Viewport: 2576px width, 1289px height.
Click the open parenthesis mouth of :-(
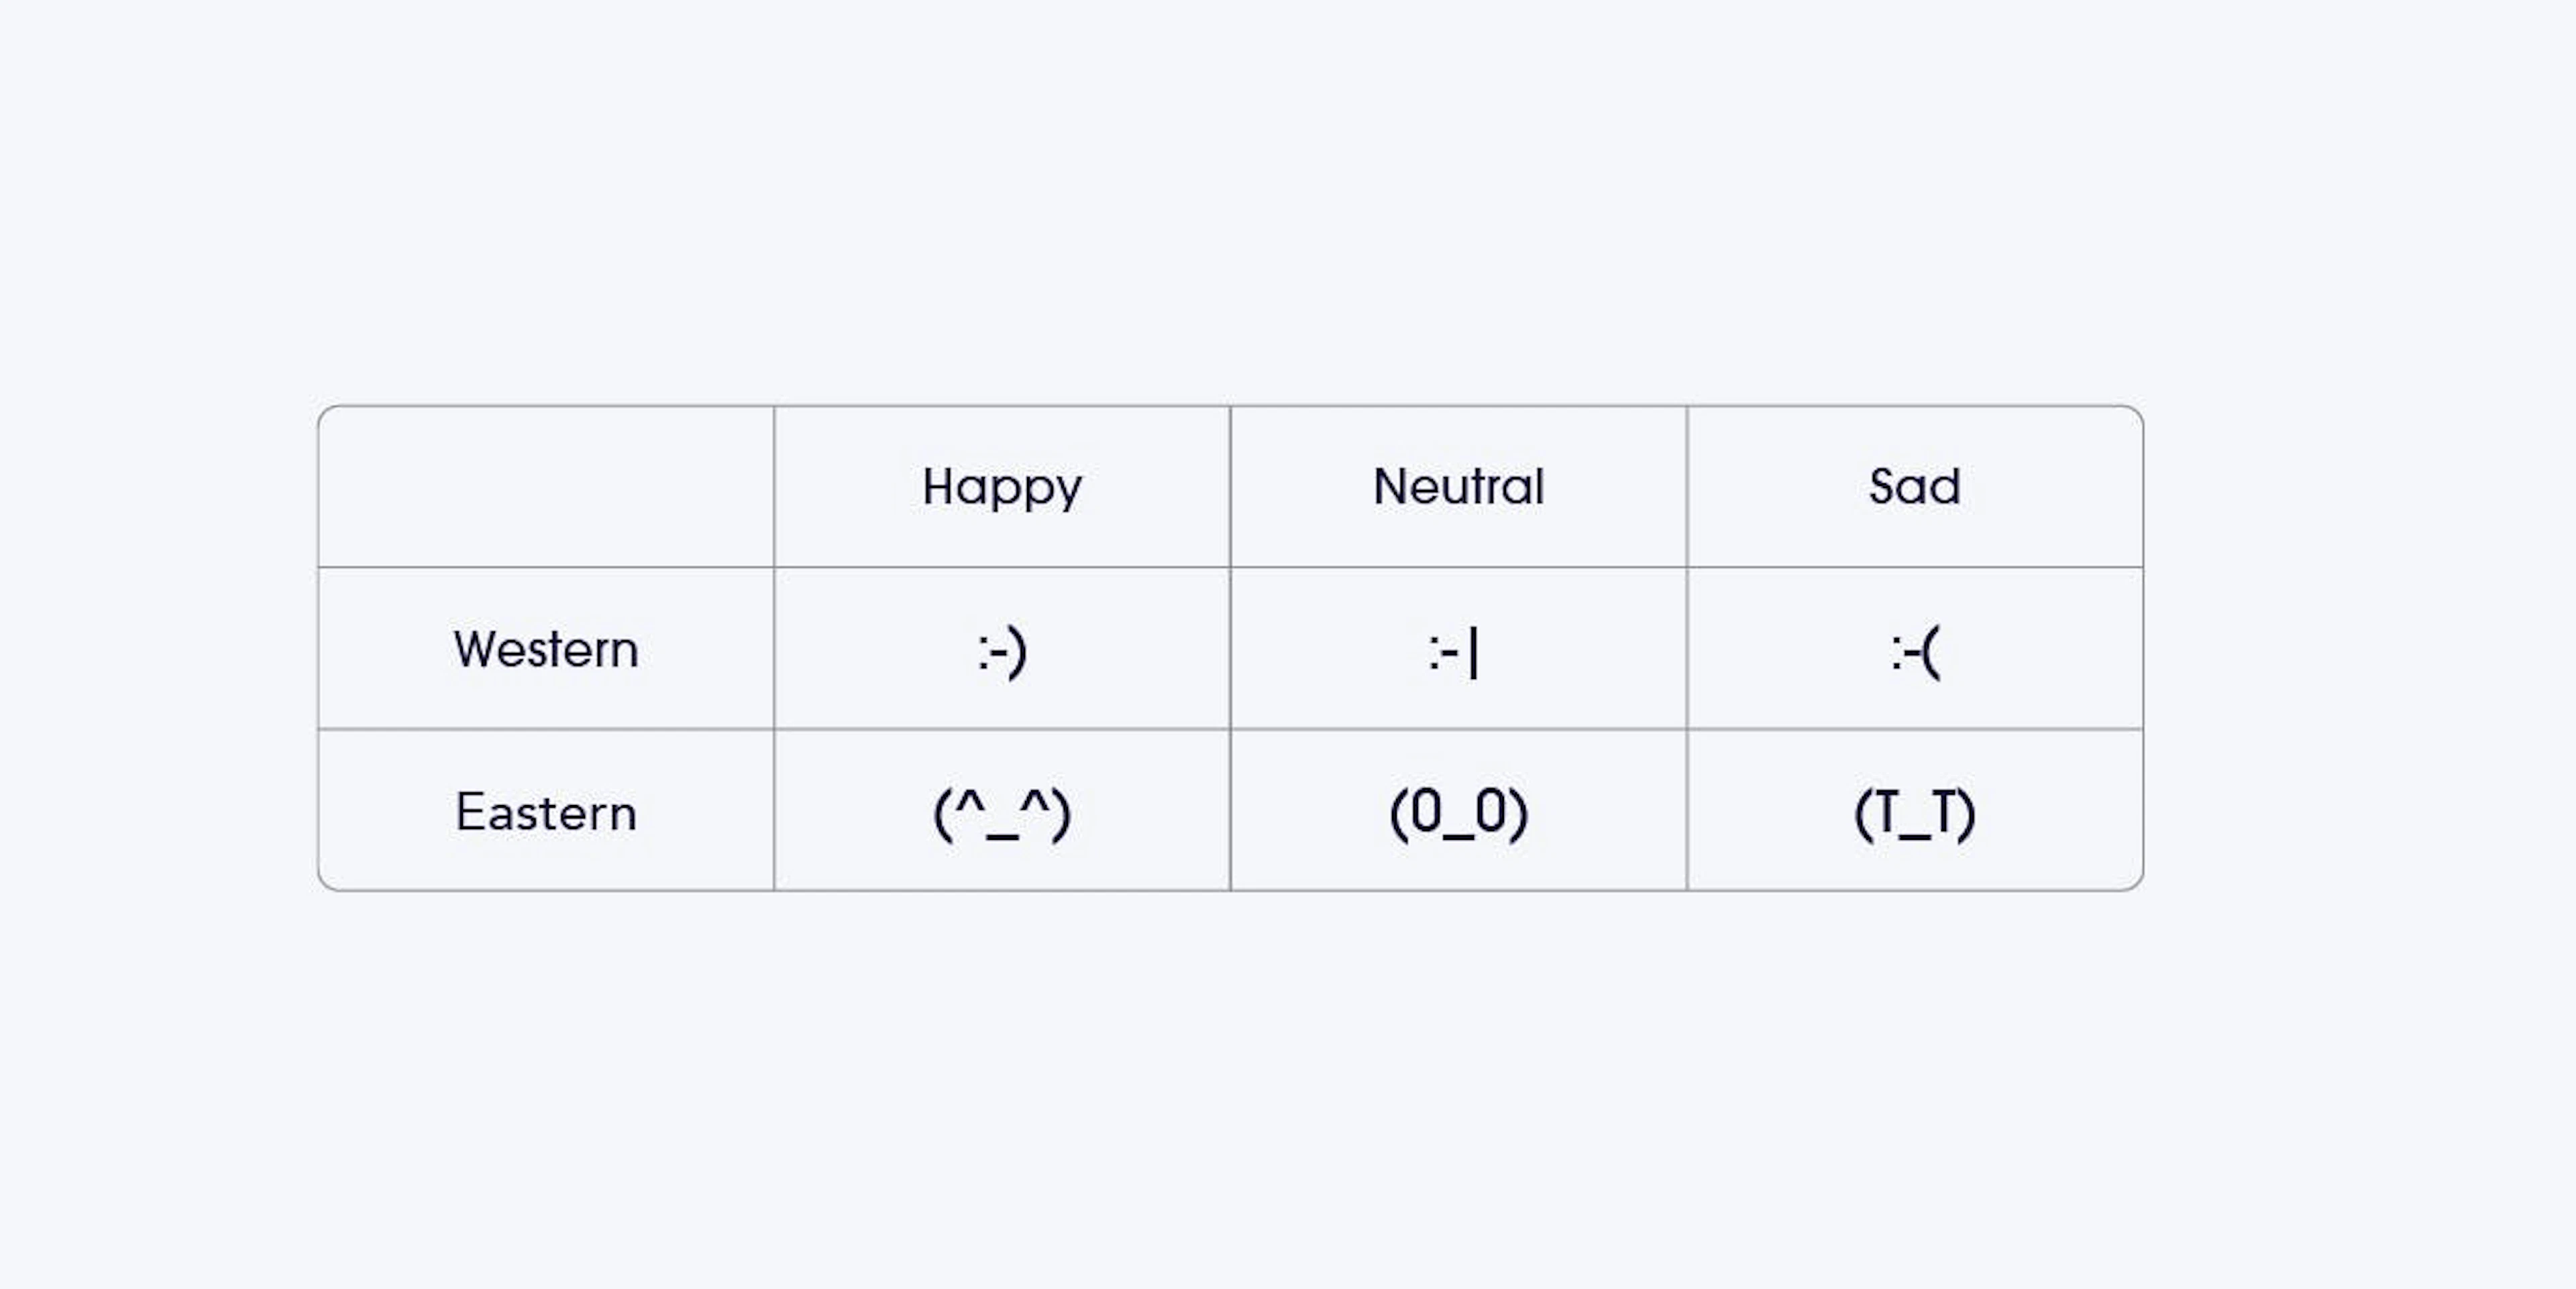[1931, 652]
